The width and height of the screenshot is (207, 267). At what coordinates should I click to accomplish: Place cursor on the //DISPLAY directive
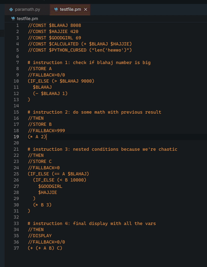40,236
